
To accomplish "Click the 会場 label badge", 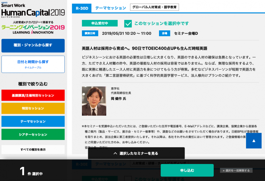I will pos(164,33).
